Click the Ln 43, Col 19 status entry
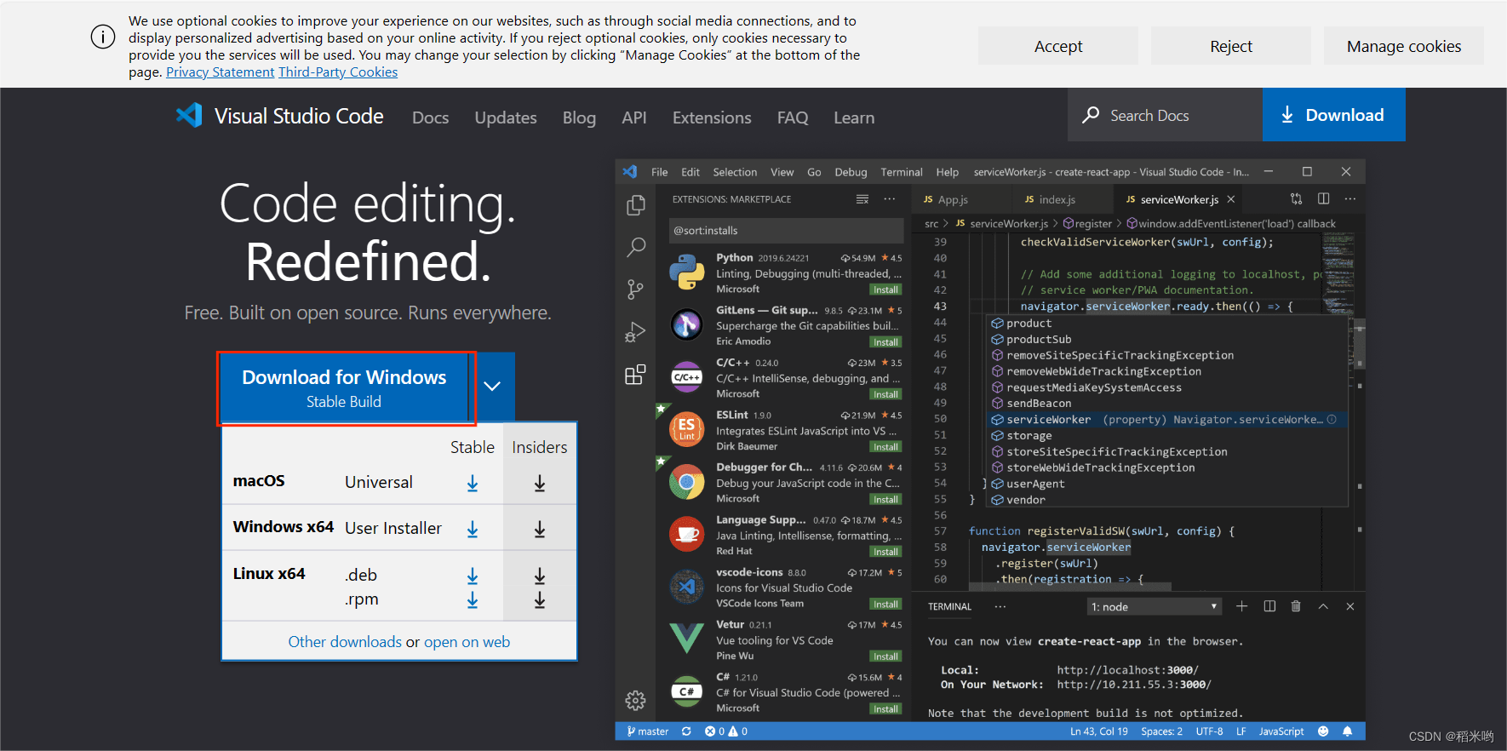 (x=1098, y=731)
